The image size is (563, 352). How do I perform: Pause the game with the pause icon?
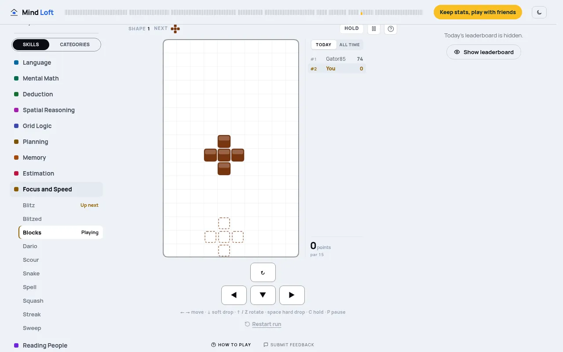click(x=374, y=29)
